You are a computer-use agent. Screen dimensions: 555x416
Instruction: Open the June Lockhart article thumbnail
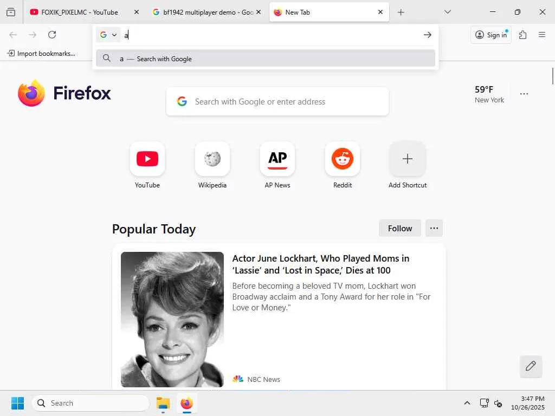click(x=172, y=320)
